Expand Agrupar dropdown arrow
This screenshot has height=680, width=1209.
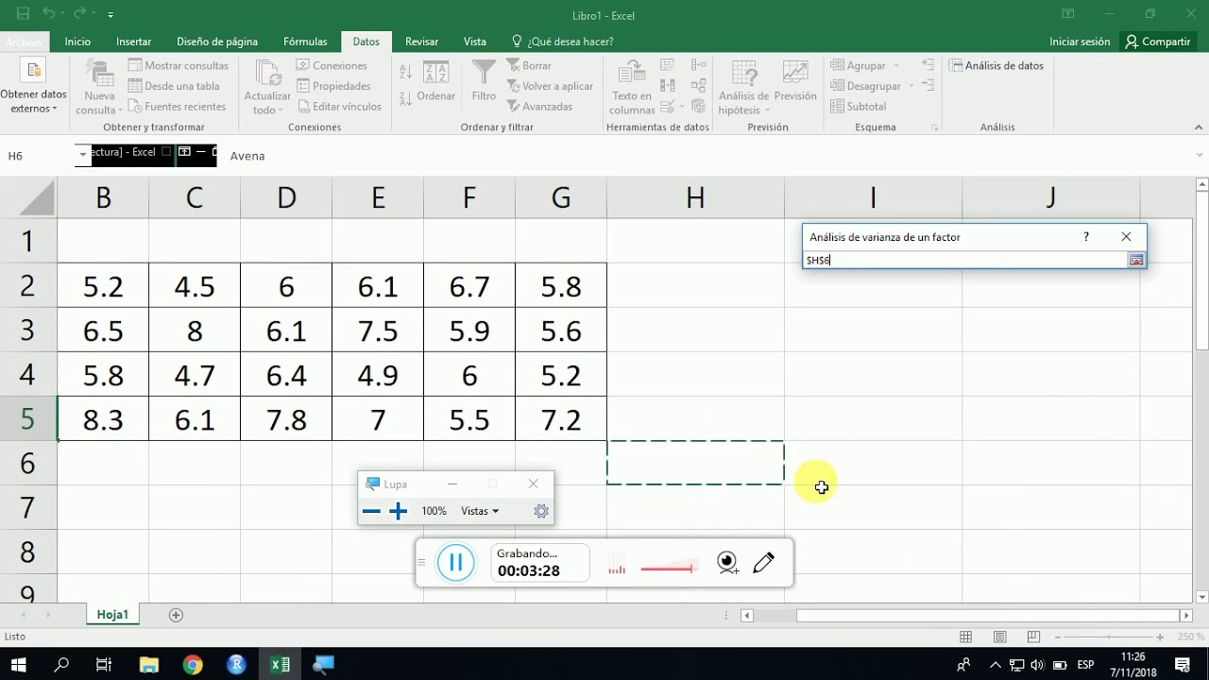(896, 66)
